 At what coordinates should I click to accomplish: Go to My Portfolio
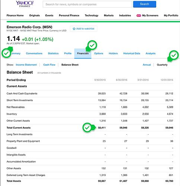171,16
